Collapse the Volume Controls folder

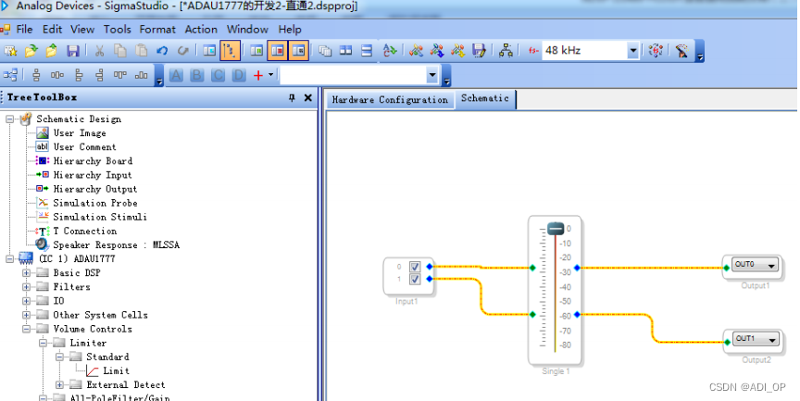point(27,329)
